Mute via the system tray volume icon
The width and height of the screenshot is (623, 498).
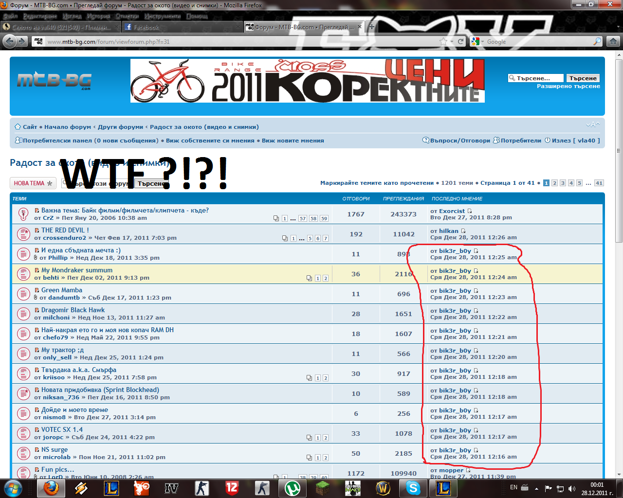coord(571,489)
